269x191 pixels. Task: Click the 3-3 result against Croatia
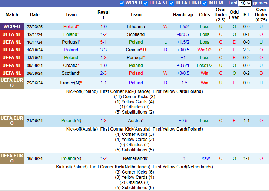point(103,50)
